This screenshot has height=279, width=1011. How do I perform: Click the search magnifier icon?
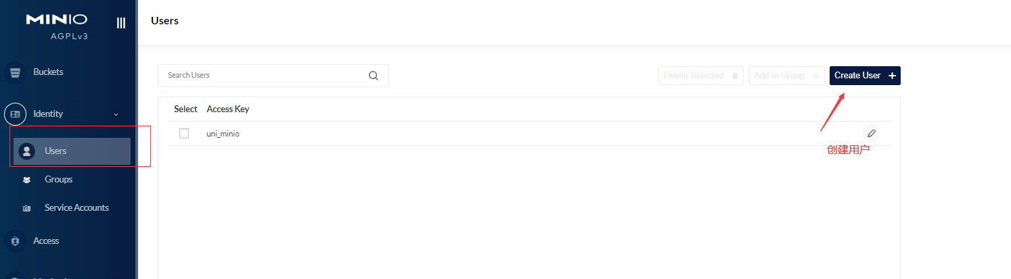pyautogui.click(x=374, y=76)
